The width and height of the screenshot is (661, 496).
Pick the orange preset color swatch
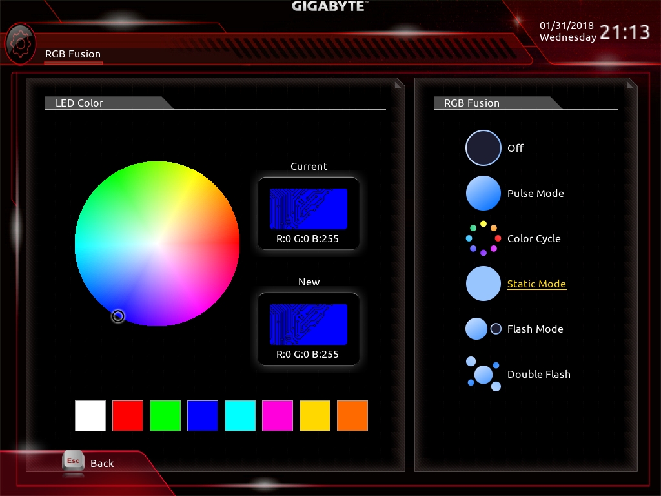pos(352,416)
